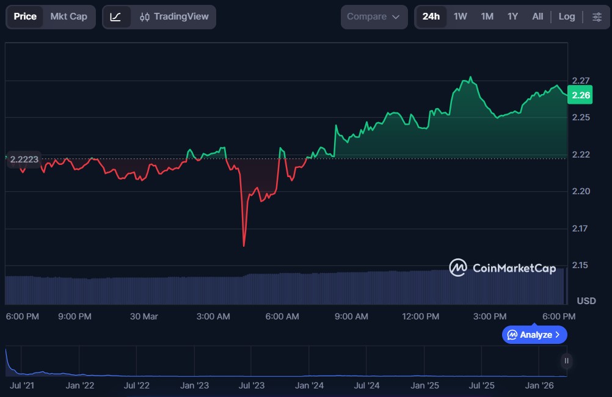The image size is (612, 397).
Task: Click the range slider handle at right
Action: [x=566, y=361]
